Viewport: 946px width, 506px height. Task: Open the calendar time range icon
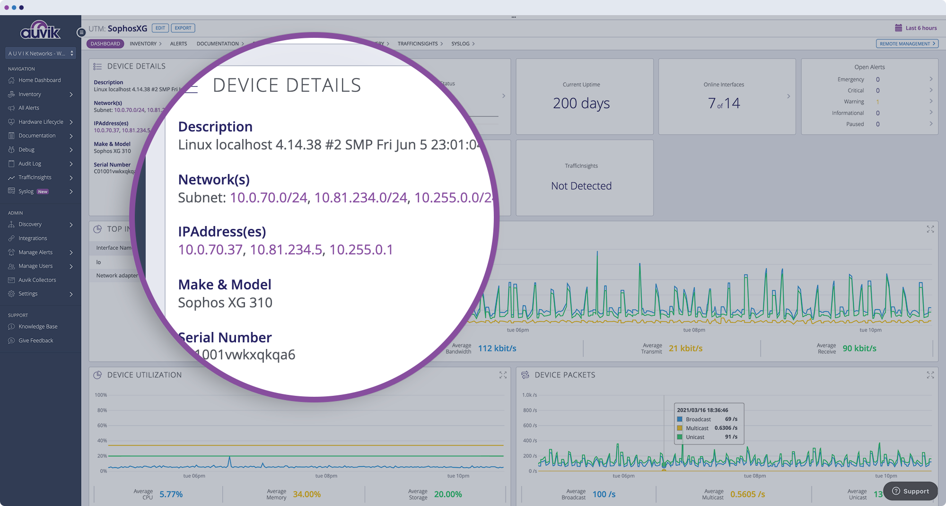[899, 28]
